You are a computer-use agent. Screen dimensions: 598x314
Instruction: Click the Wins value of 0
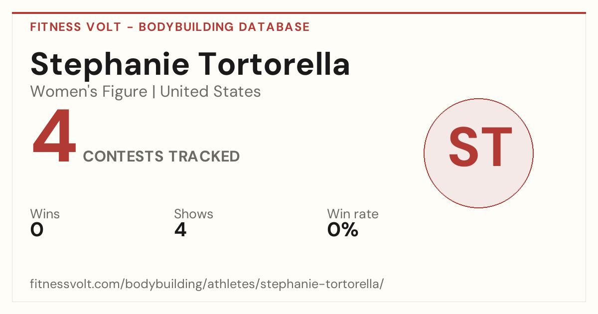pos(37,230)
